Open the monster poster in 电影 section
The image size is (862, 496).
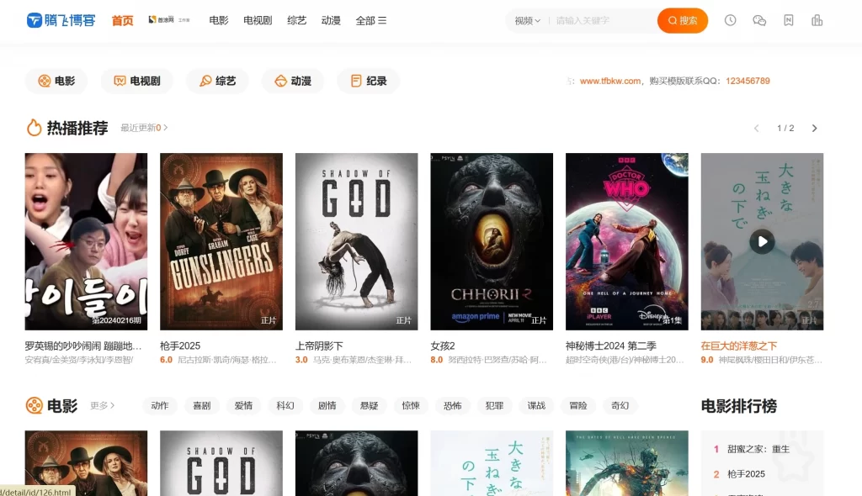click(626, 463)
